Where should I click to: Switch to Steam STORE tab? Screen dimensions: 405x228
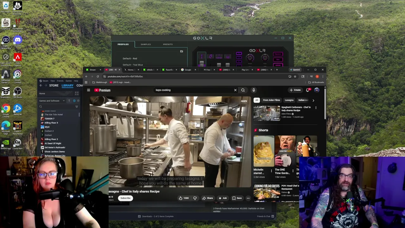coord(54,85)
